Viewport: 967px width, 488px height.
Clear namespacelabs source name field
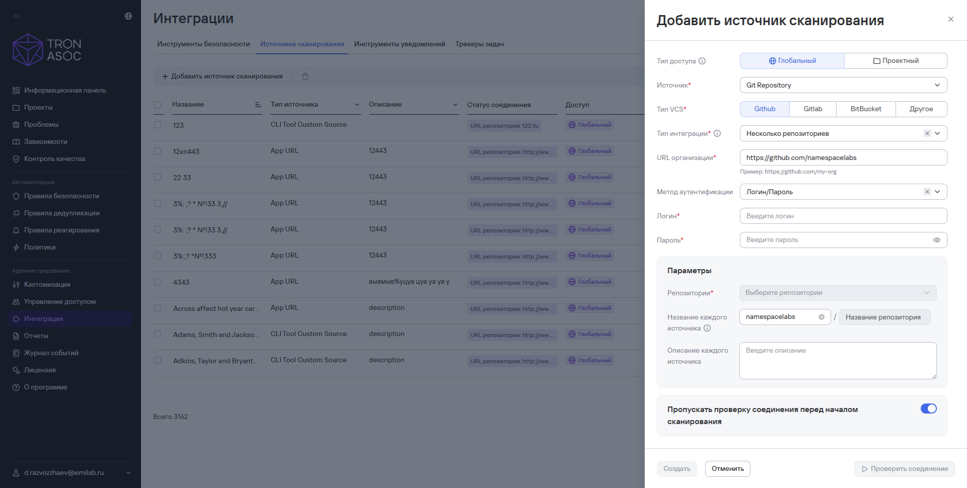pyautogui.click(x=821, y=317)
